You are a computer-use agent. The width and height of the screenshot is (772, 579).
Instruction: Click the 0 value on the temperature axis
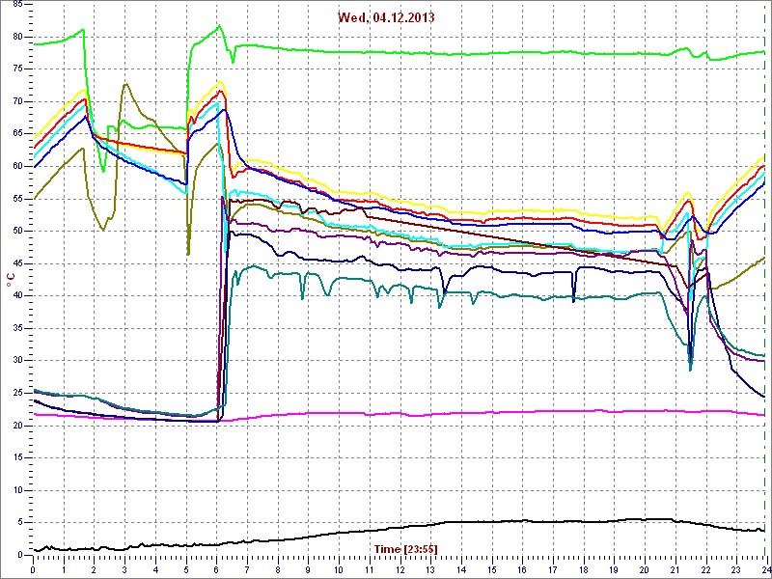tap(19, 555)
